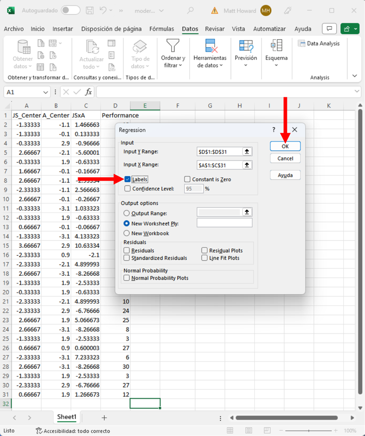Click the Cancel button in Regression dialog

click(x=285, y=158)
